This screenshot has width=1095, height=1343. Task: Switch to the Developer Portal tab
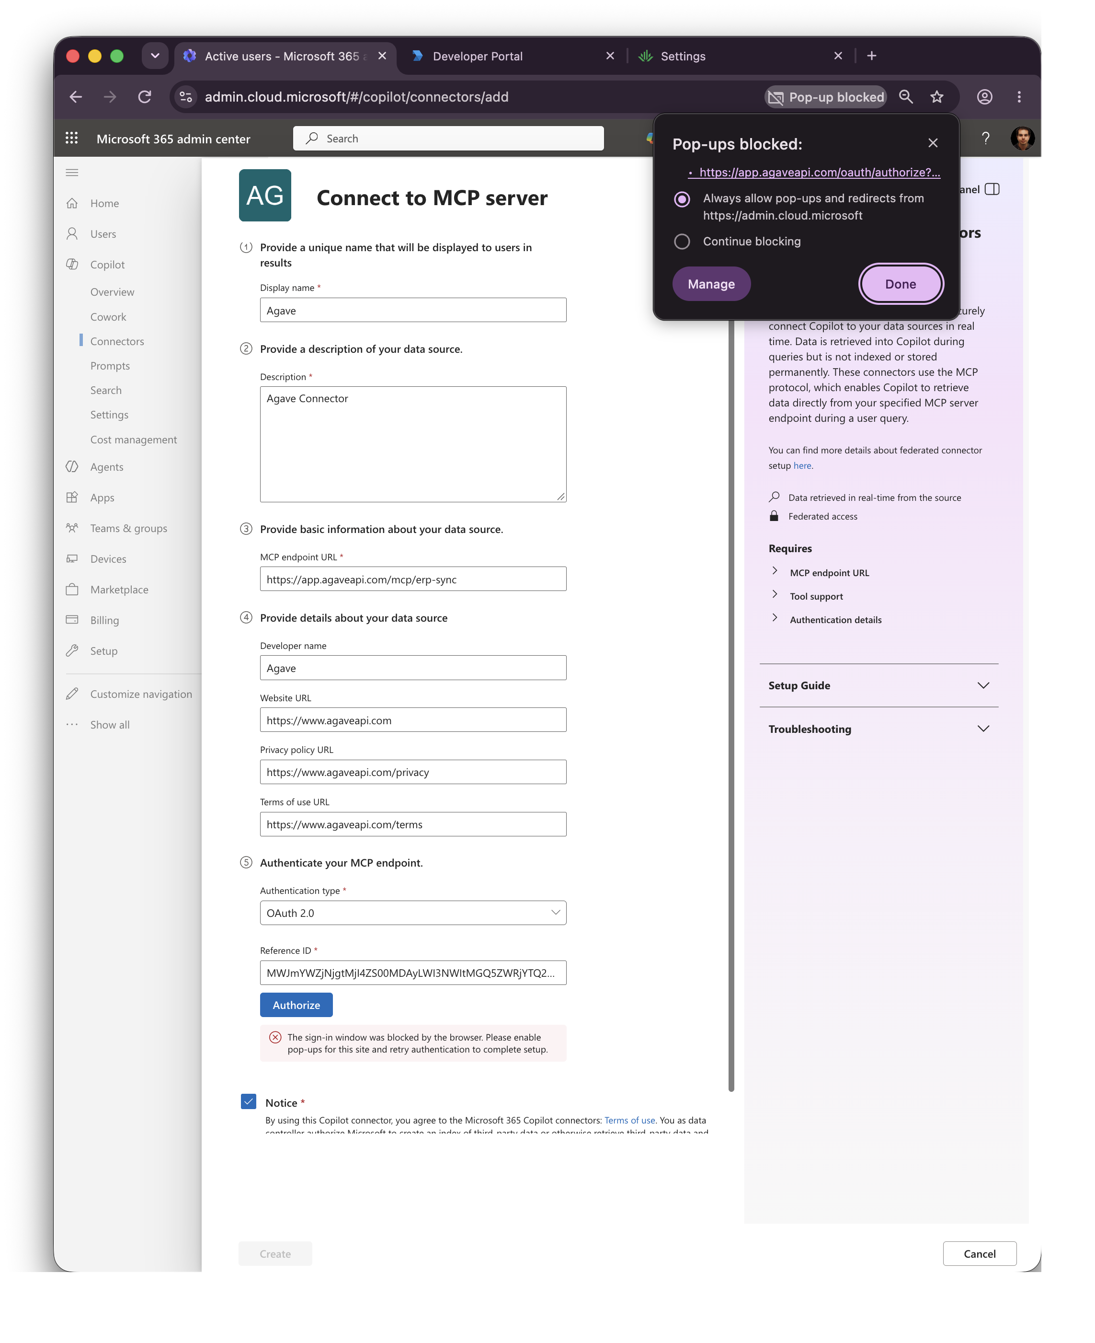tap(512, 56)
